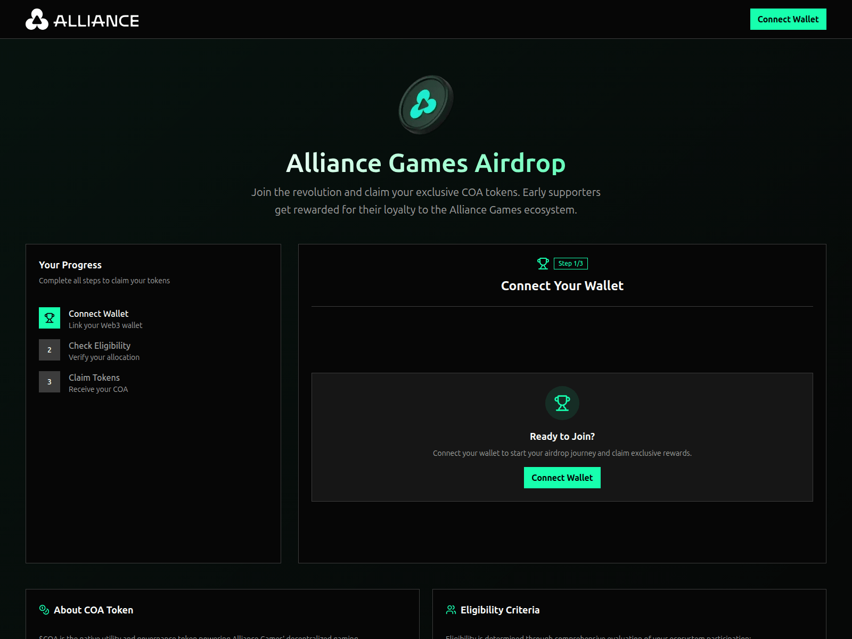The image size is (852, 639).
Task: Click the Alliance Games Airdrop heading
Action: pos(426,163)
